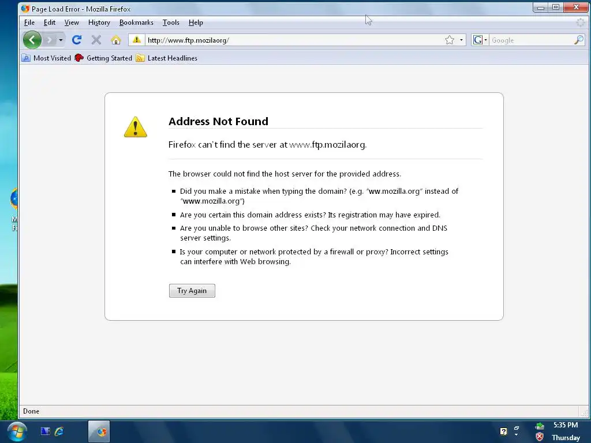Click the taskbar clock showing 5:35 PM
The height and width of the screenshot is (443, 591).
(566, 425)
